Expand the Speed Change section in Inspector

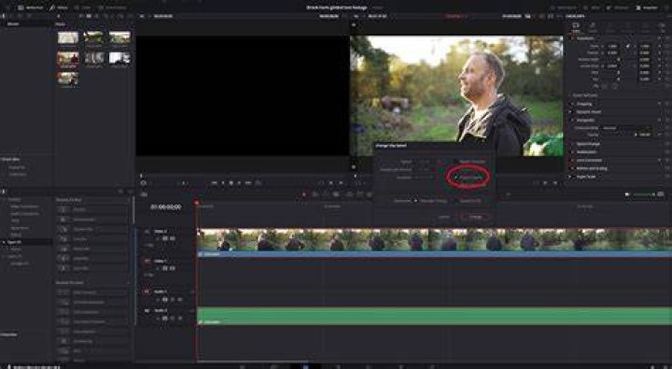click(588, 144)
